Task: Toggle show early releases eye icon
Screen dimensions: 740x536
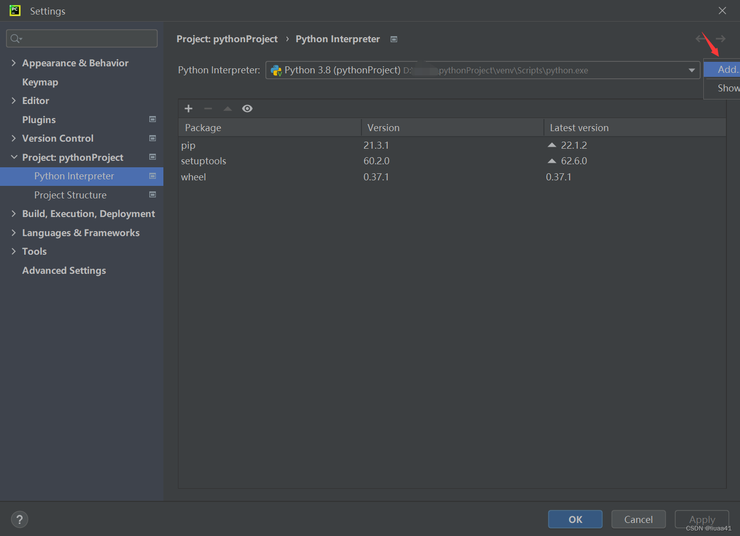Action: [247, 109]
